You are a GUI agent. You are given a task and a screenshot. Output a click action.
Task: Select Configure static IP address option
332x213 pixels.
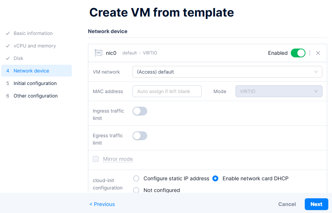pyautogui.click(x=136, y=178)
